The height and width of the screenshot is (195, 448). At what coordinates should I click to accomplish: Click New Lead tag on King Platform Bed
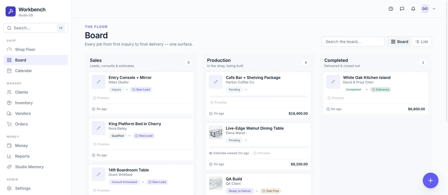click(x=144, y=136)
